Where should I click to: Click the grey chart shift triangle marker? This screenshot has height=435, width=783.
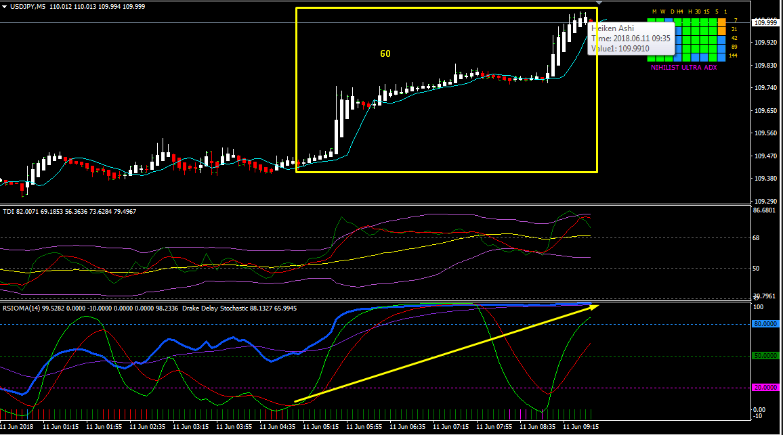pos(598,3)
